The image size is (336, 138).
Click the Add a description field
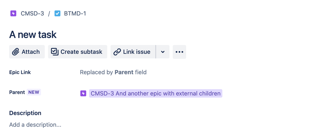[35, 125]
